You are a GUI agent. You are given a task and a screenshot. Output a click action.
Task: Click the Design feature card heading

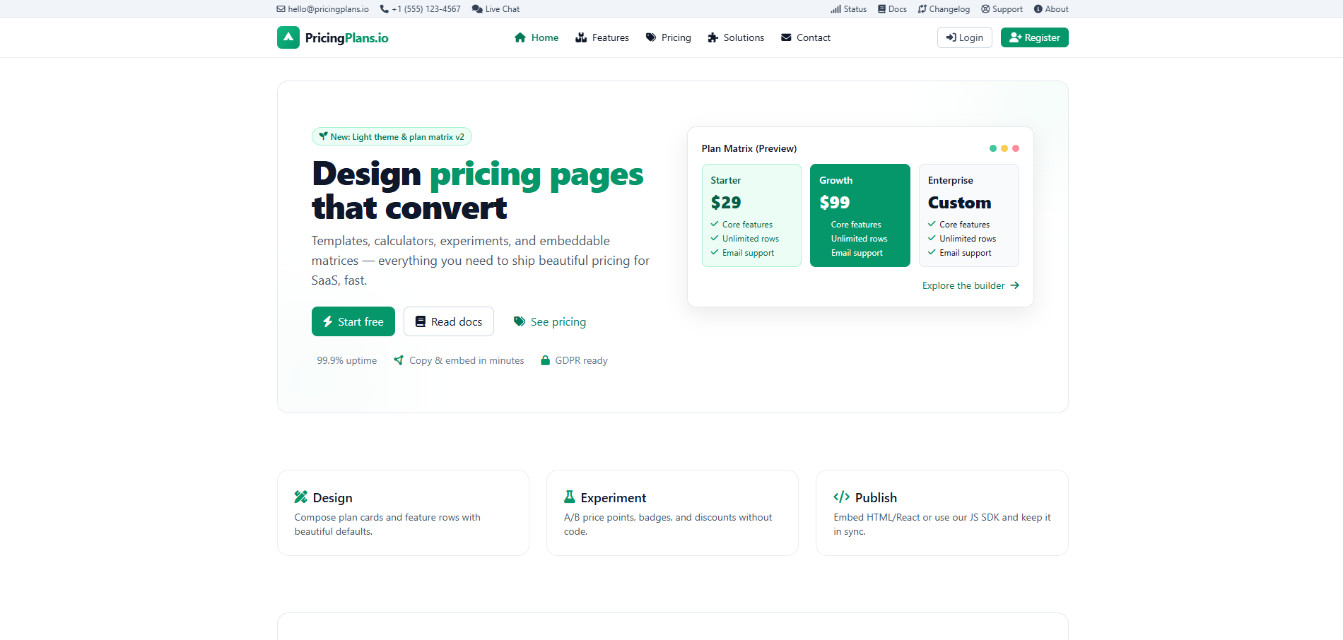coord(332,497)
